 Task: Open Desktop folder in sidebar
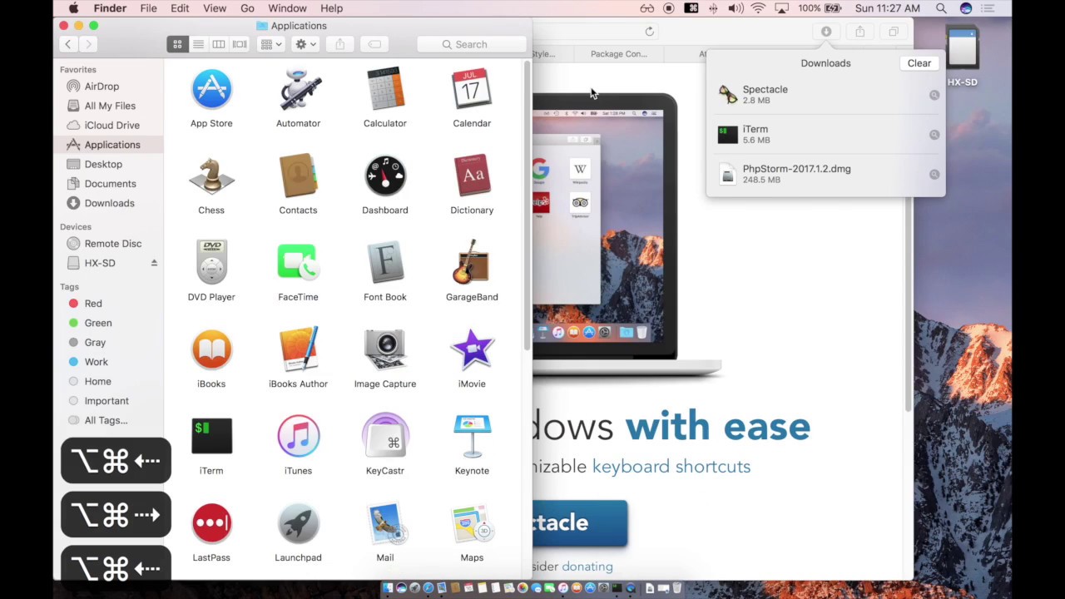pyautogui.click(x=103, y=164)
